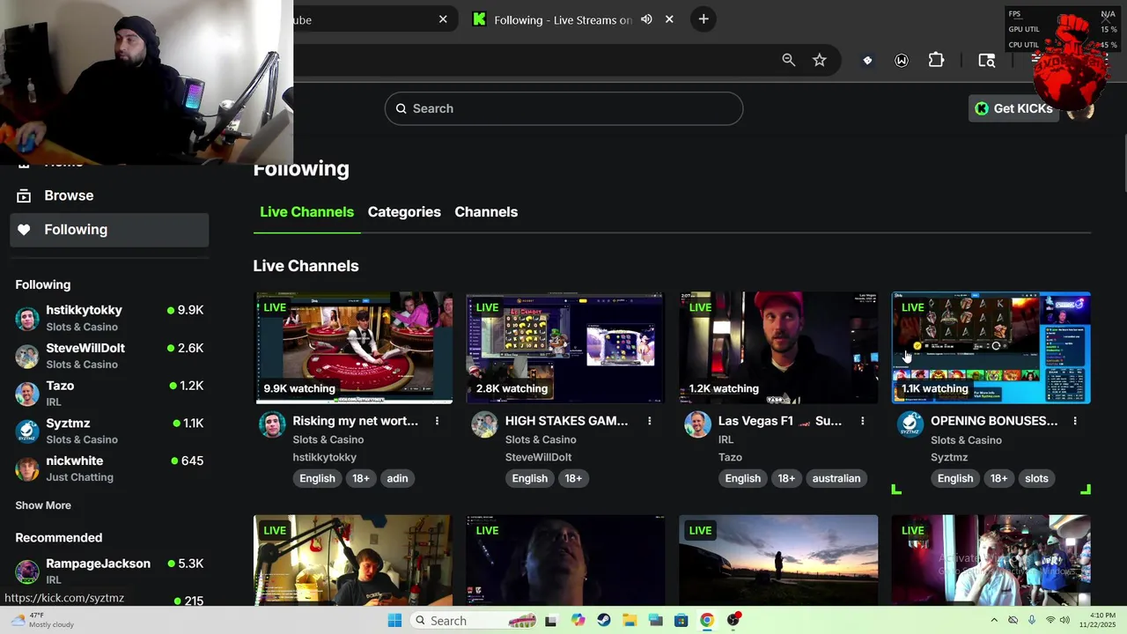This screenshot has height=634, width=1127.
Task: Click the Windows taskbar Search box
Action: click(473, 621)
